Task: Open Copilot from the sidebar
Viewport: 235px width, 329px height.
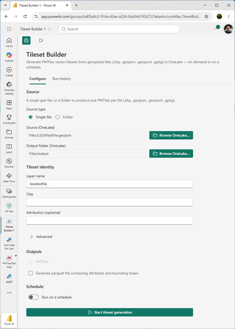Action: click(9, 57)
